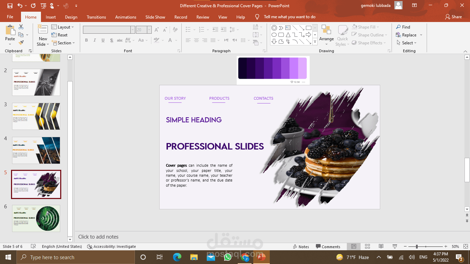Open the Shape Outline dropdown
This screenshot has width=470, height=264.
click(x=369, y=35)
